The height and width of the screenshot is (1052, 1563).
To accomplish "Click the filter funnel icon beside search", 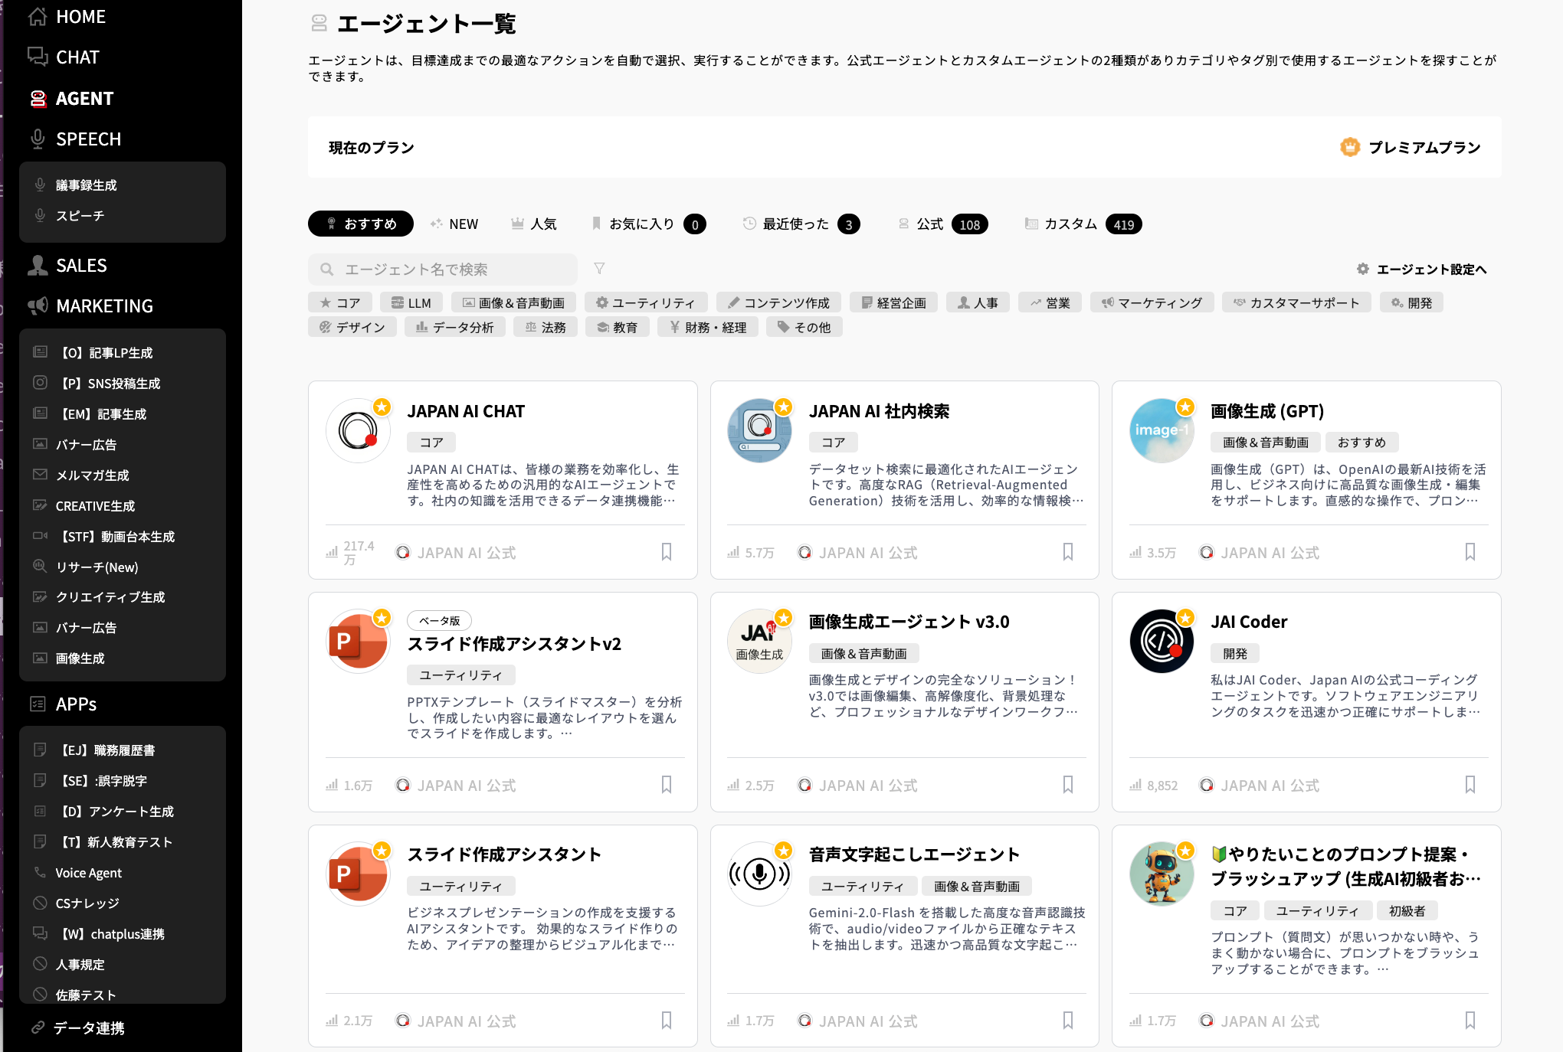I will pos(599,269).
